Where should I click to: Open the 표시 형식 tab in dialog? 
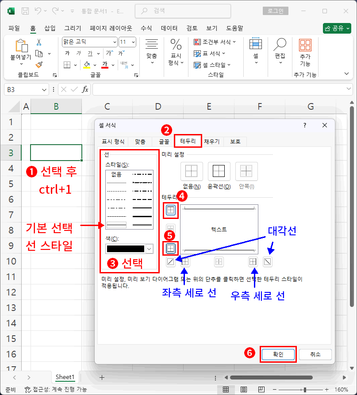click(113, 142)
